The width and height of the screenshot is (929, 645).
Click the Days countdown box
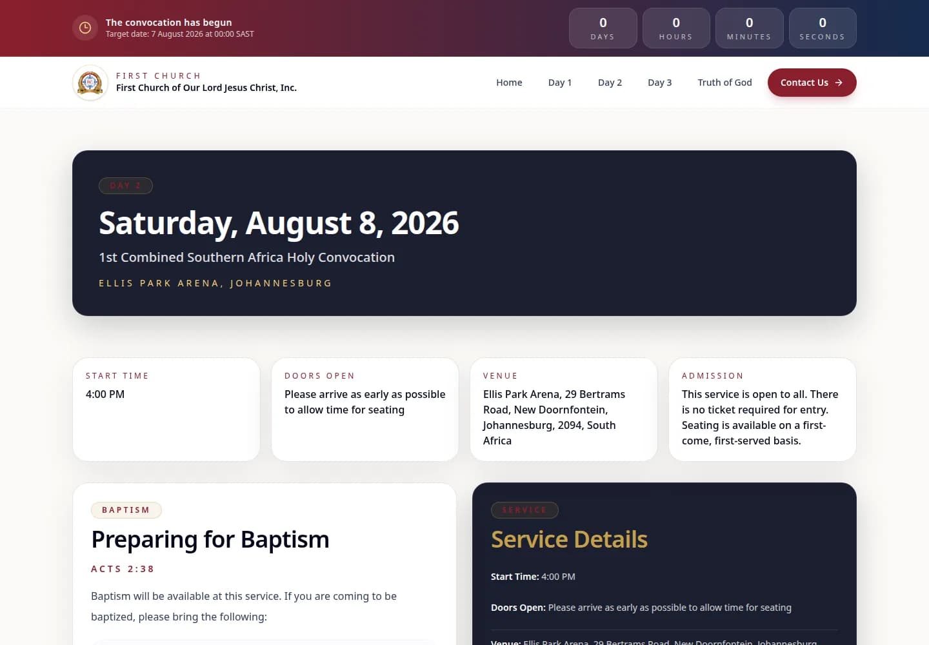coord(603,28)
